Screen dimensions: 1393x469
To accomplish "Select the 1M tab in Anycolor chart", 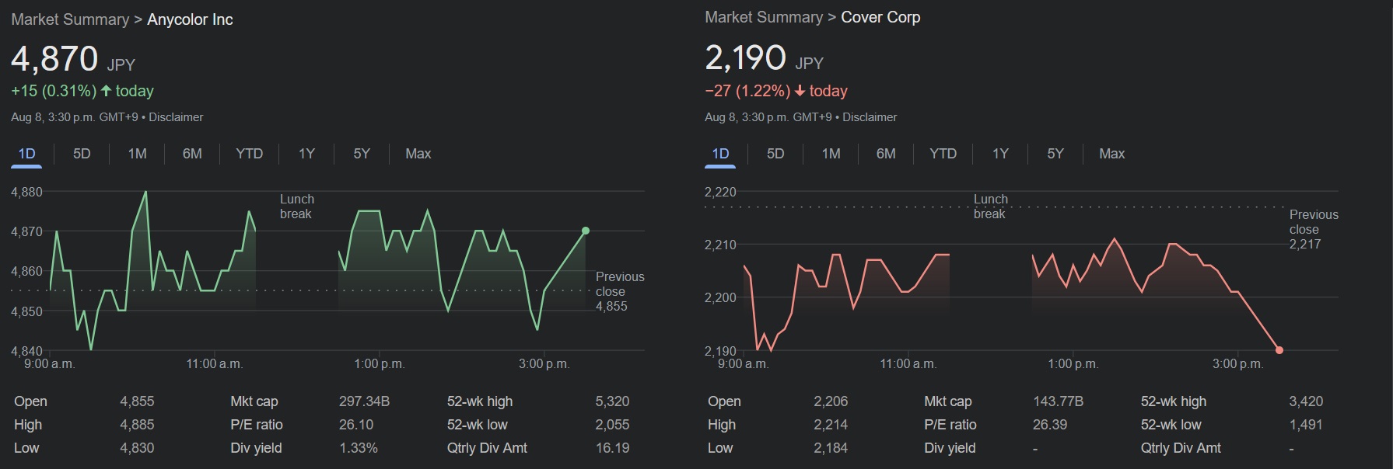I will [137, 154].
